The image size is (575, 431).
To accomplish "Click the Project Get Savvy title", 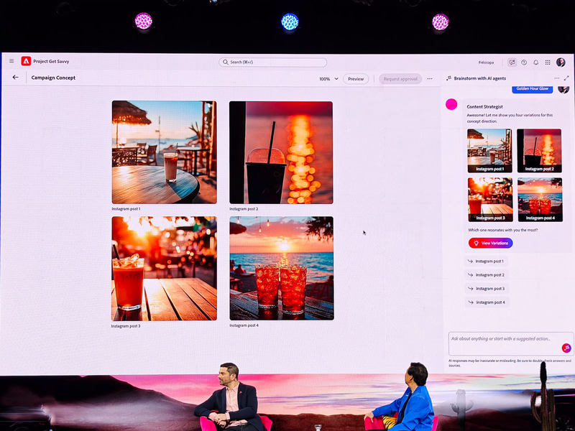I will click(51, 61).
